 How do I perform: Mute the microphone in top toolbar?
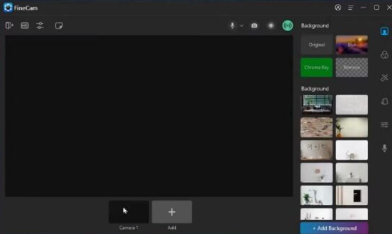pos(233,25)
